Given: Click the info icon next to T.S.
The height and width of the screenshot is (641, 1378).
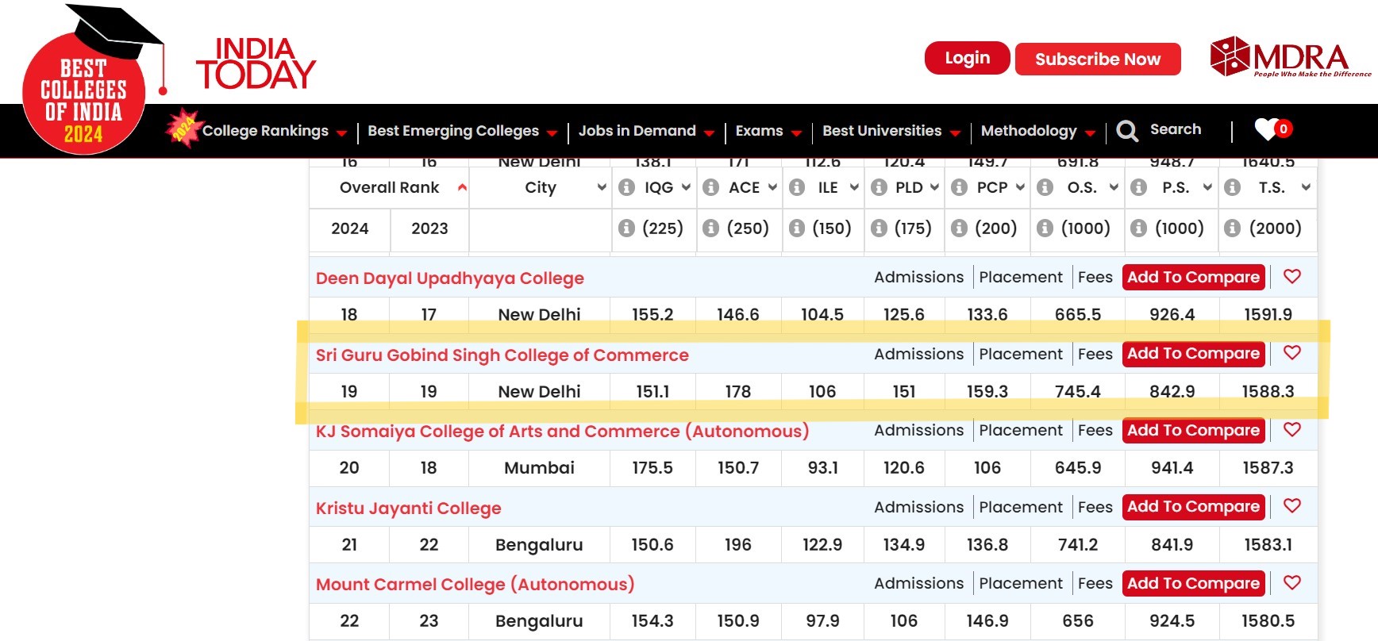Looking at the screenshot, I should [1232, 187].
